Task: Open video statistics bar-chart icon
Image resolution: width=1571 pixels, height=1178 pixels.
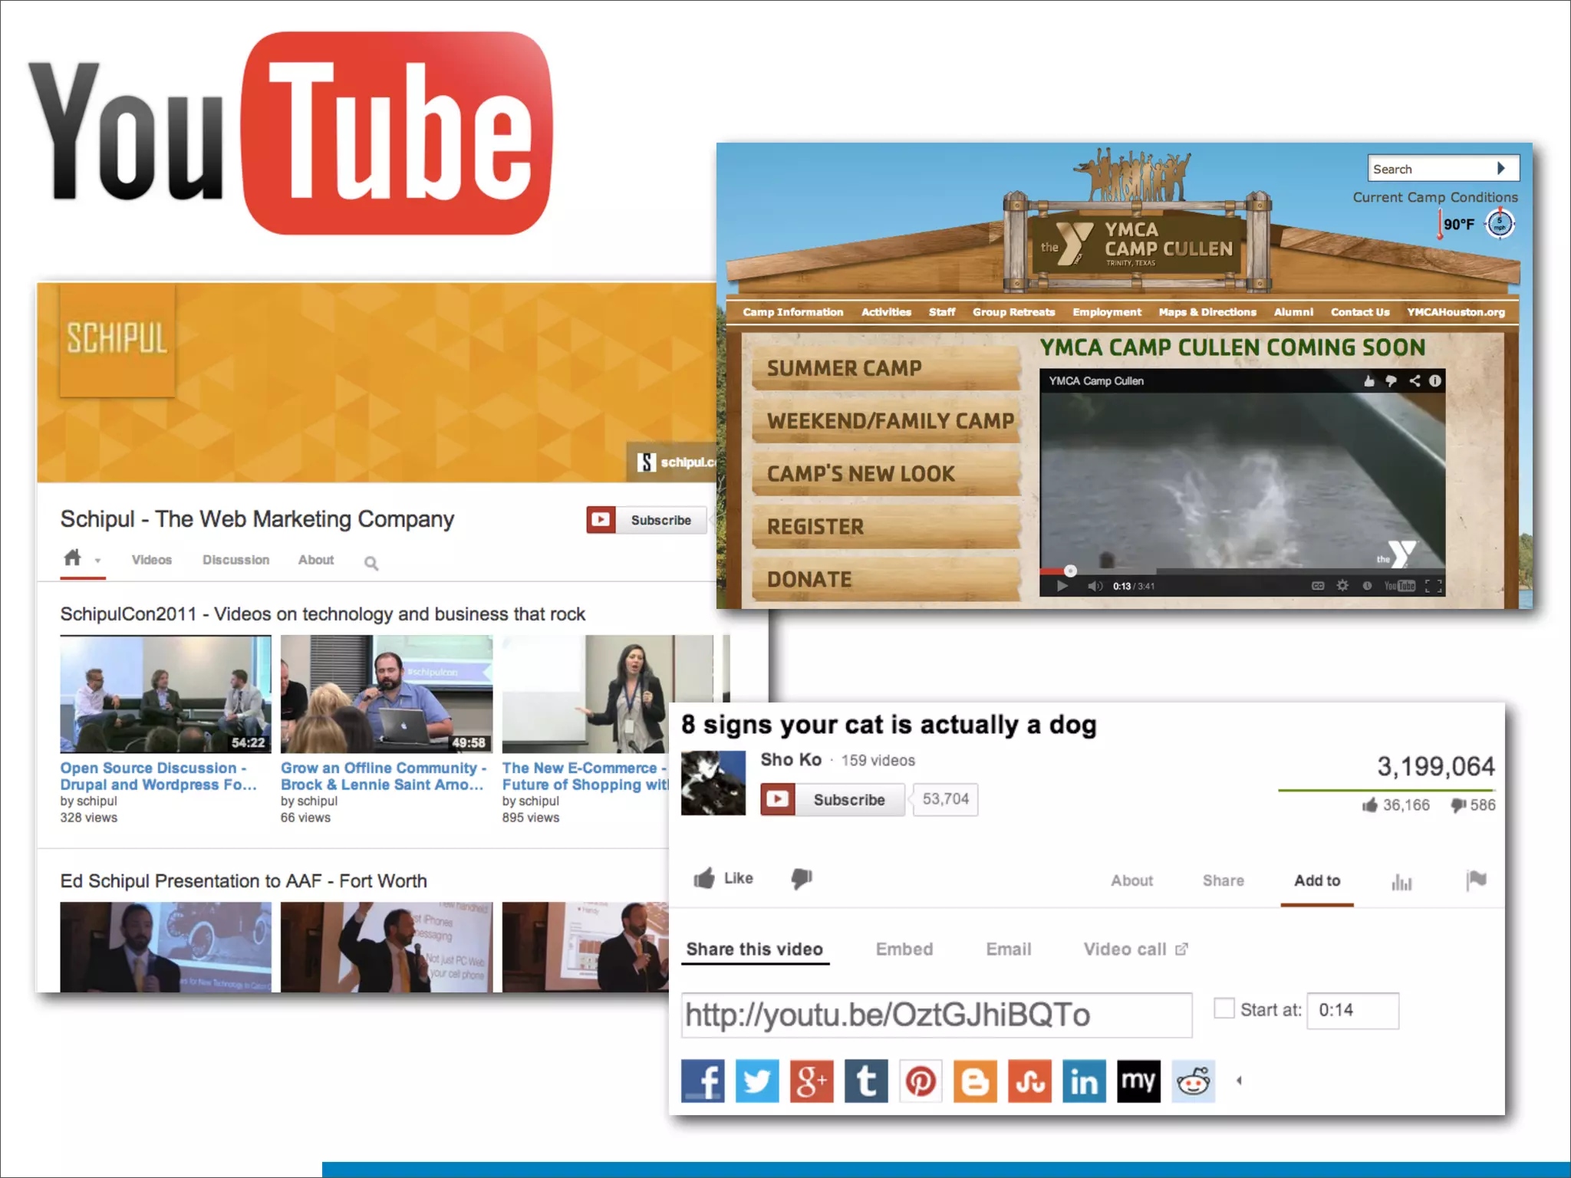Action: [1401, 882]
